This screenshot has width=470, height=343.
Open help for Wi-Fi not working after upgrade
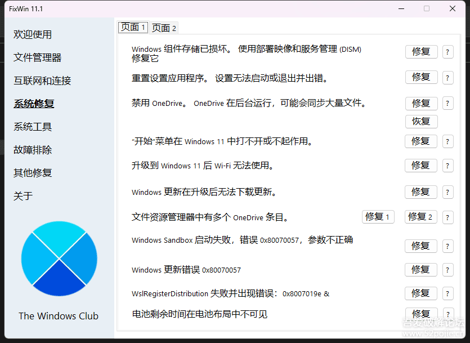click(x=447, y=166)
